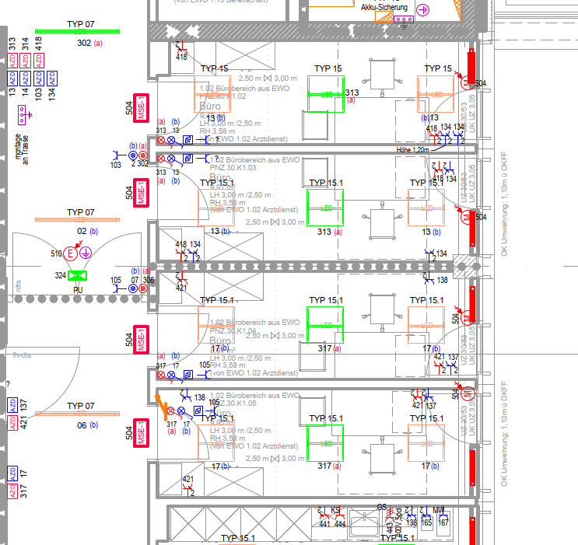Click the magenta terminal block below Akku-Sicherung
578x545 pixels.
click(404, 21)
